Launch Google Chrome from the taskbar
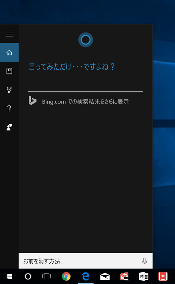The image size is (175, 284). [66, 276]
